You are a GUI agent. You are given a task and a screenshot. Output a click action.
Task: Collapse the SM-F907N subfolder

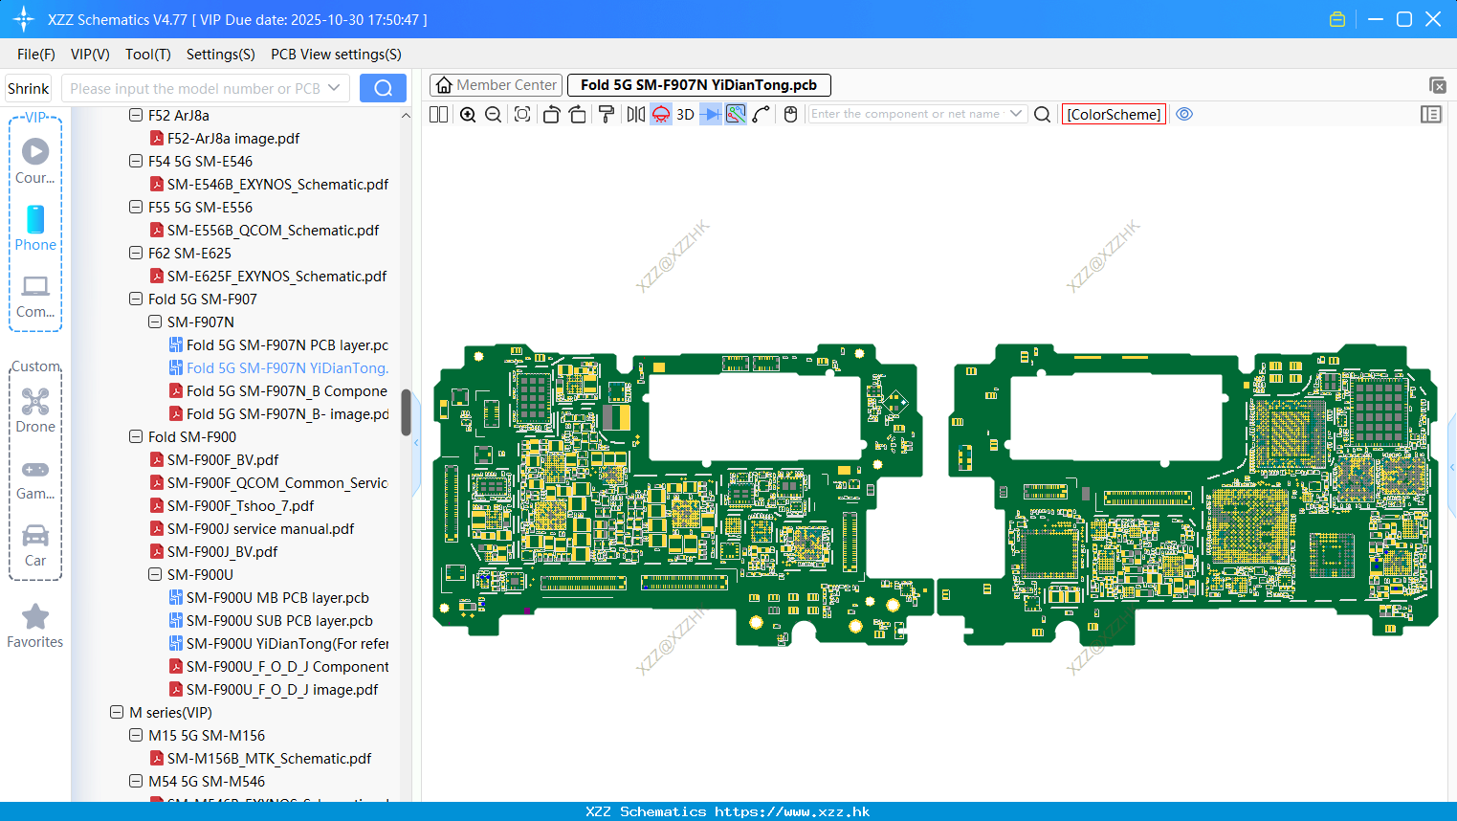(x=155, y=322)
